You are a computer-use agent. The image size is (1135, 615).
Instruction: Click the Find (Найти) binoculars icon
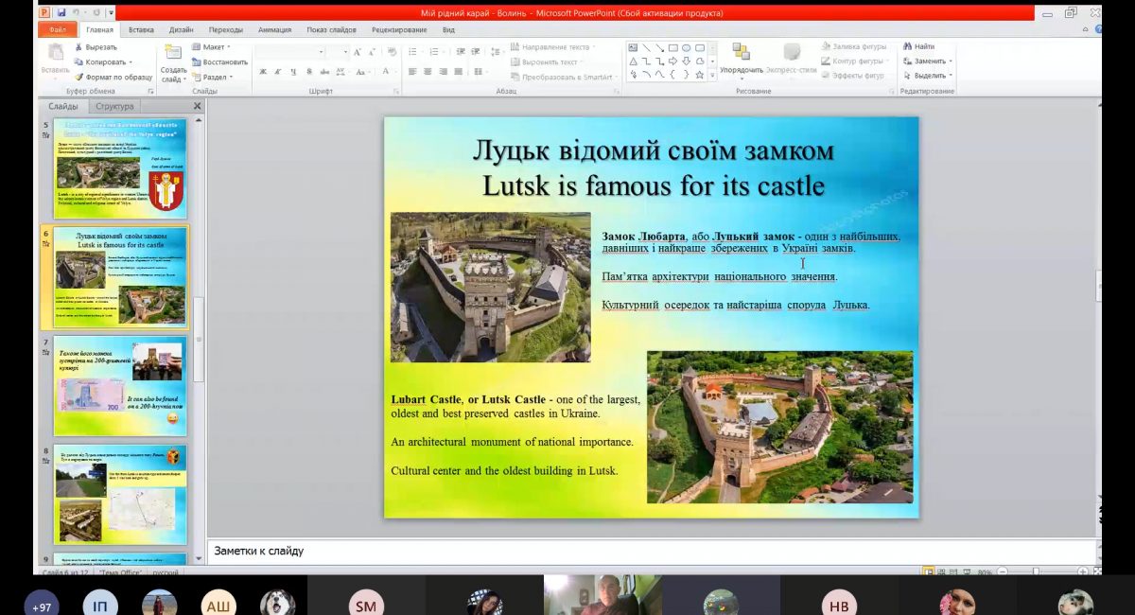click(x=907, y=46)
